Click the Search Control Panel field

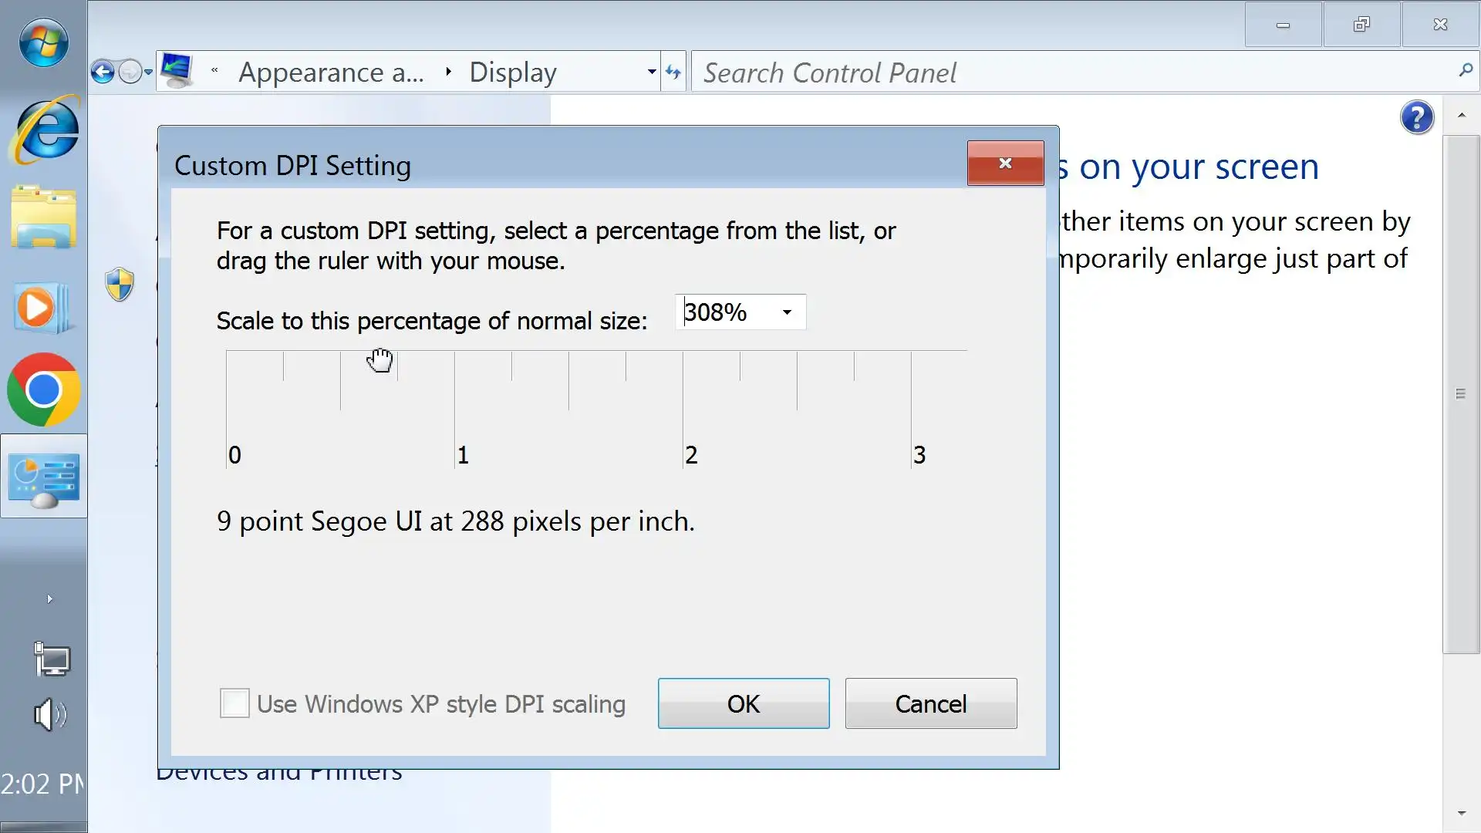point(1072,73)
